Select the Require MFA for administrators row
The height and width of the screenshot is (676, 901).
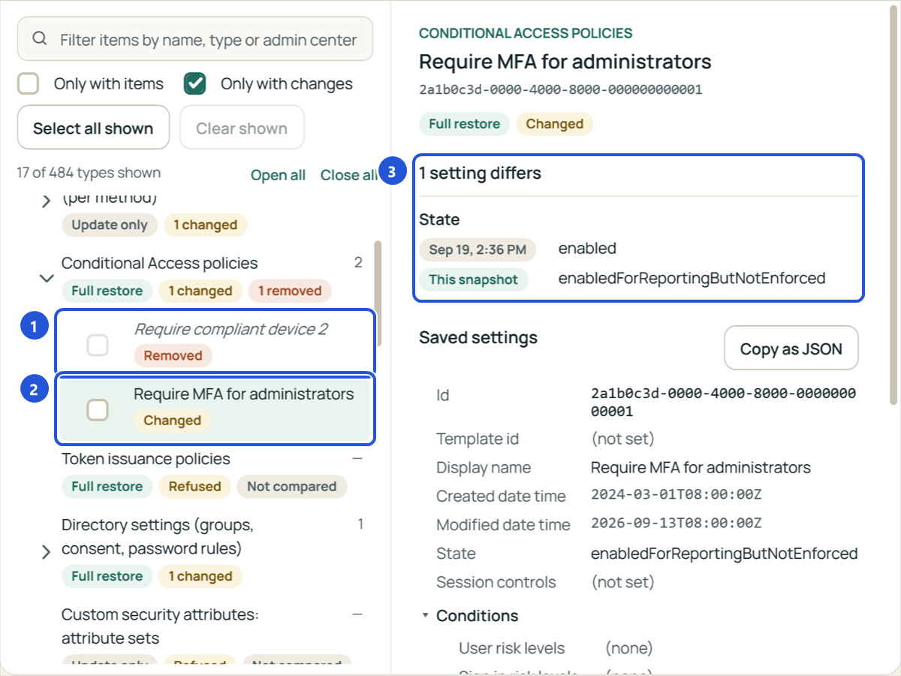point(215,409)
